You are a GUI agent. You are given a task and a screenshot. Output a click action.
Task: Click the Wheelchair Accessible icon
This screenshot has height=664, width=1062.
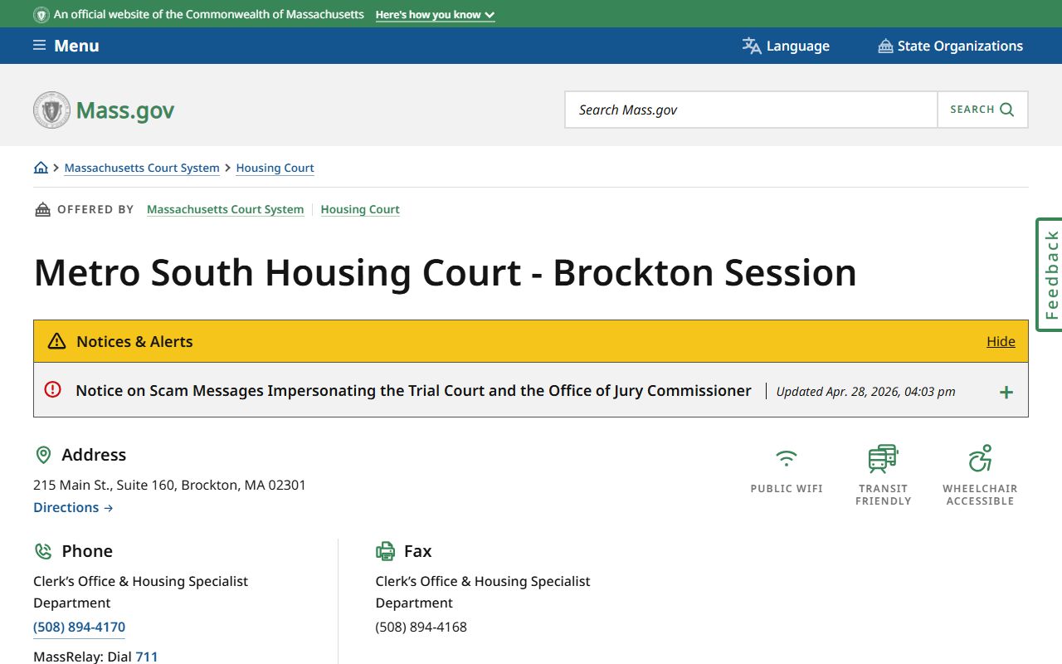pyautogui.click(x=980, y=458)
